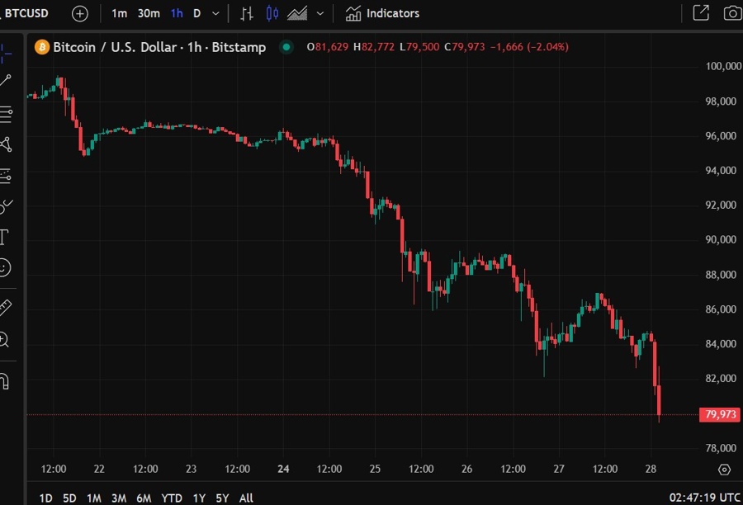Screen dimensions: 743x505
Task: Set the date range to 1D
Action: pos(46,498)
